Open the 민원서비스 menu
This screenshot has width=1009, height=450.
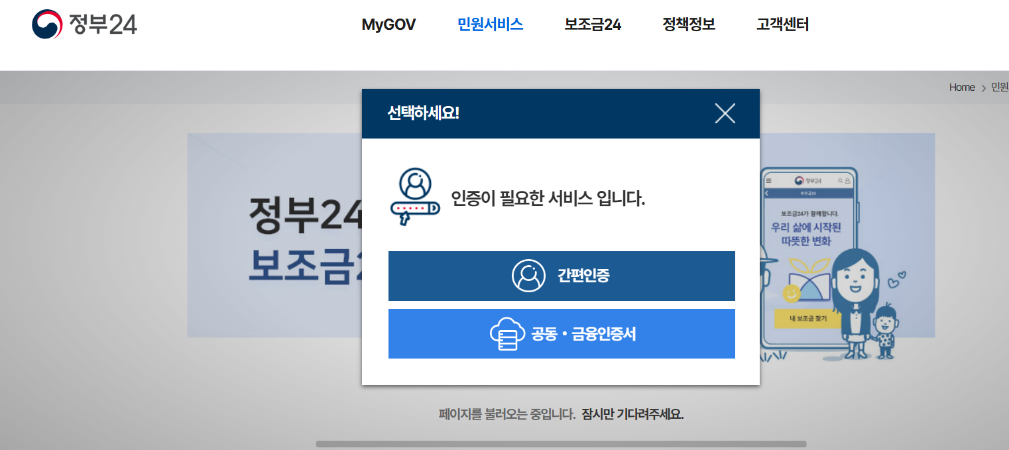[x=491, y=25]
